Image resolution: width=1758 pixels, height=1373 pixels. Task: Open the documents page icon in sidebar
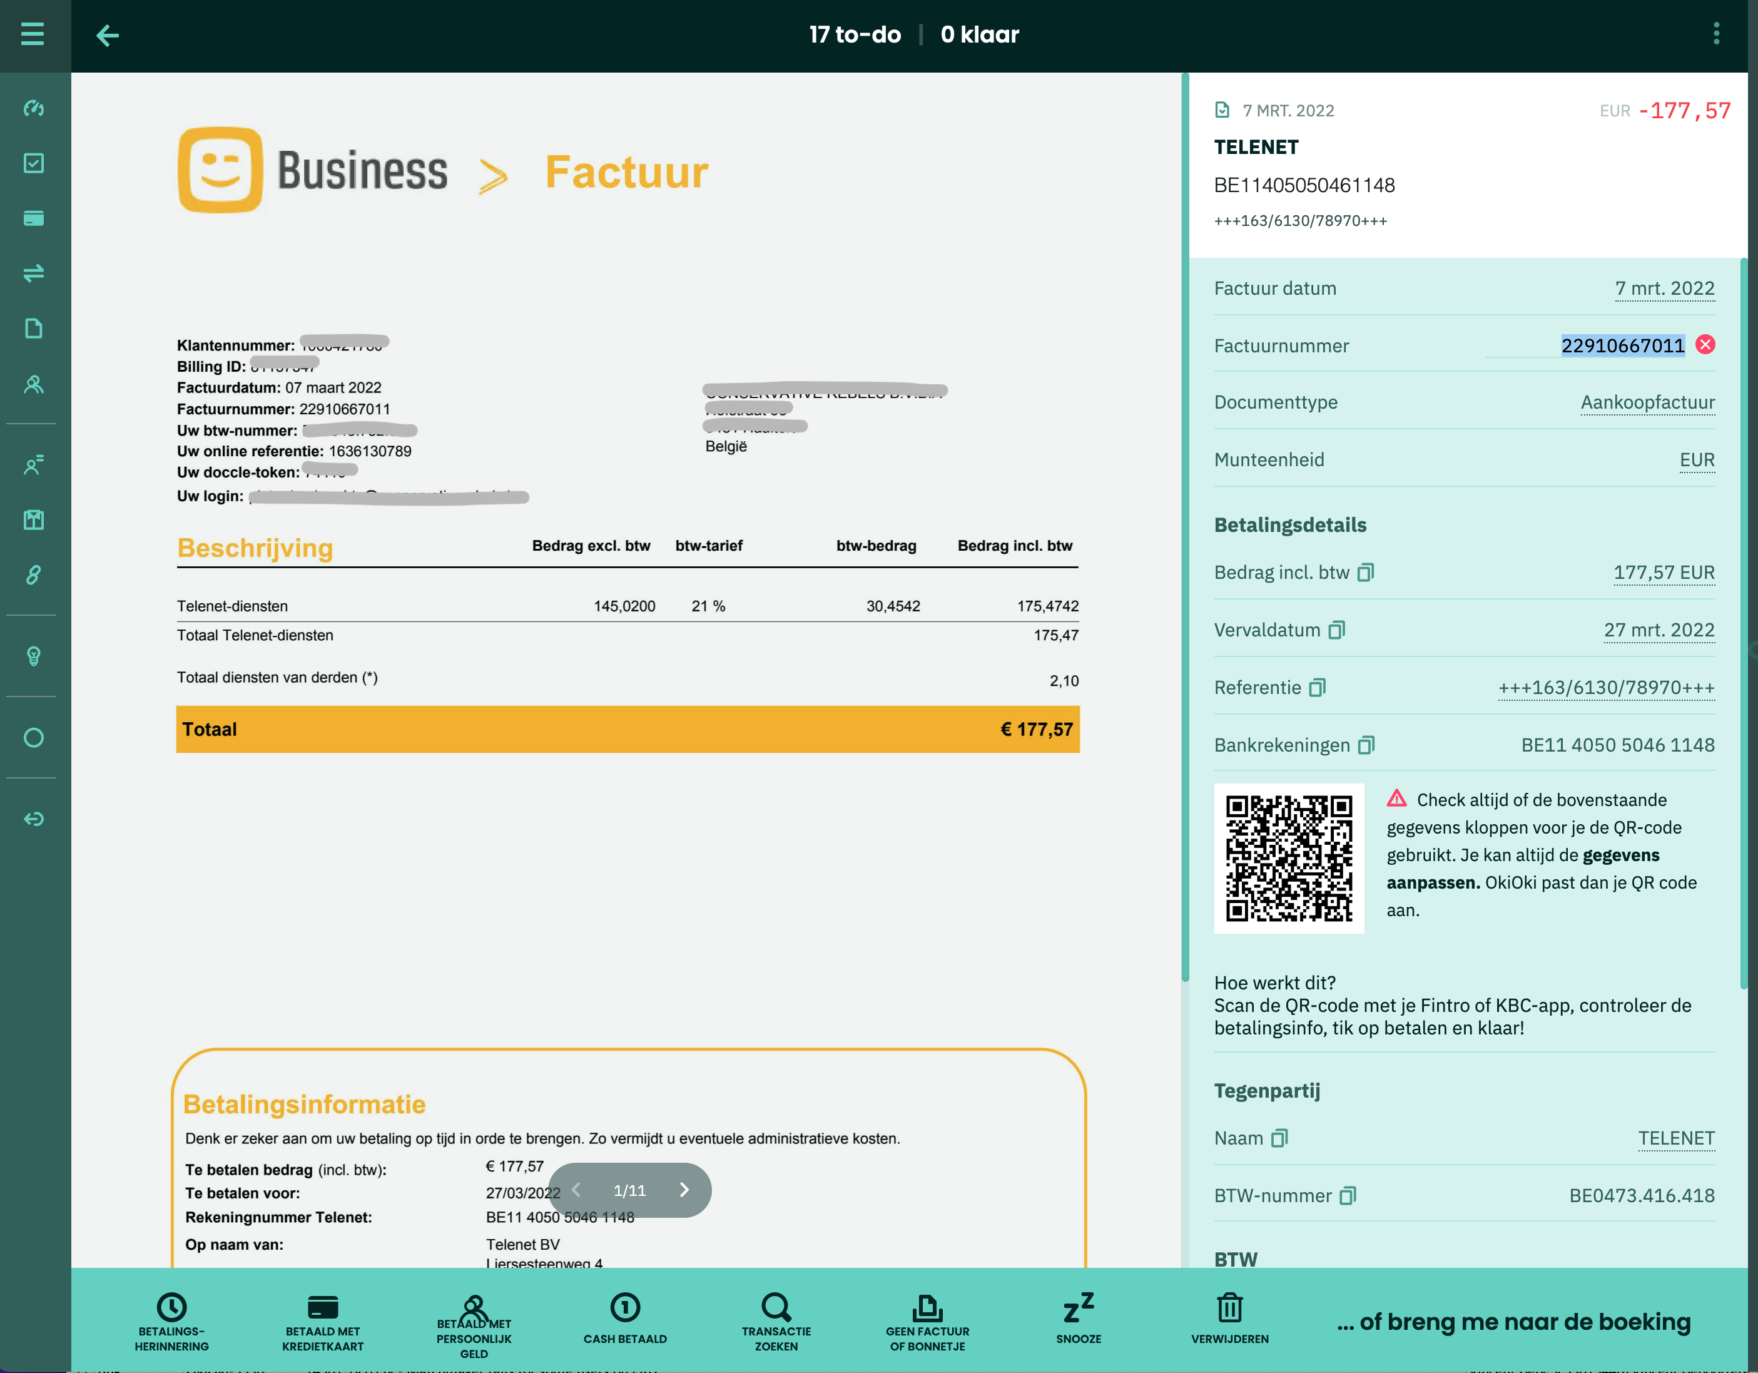[x=34, y=329]
